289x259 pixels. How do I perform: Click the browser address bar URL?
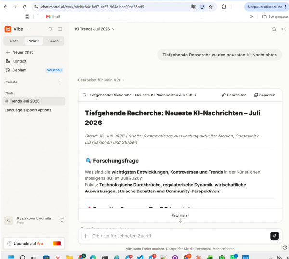(92, 7)
